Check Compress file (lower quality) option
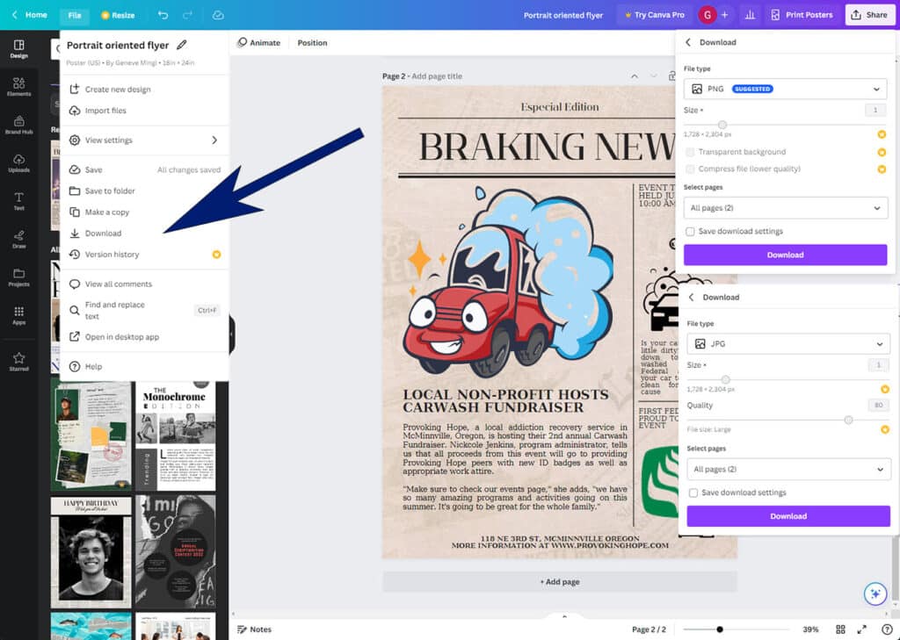The height and width of the screenshot is (640, 900). coord(691,169)
